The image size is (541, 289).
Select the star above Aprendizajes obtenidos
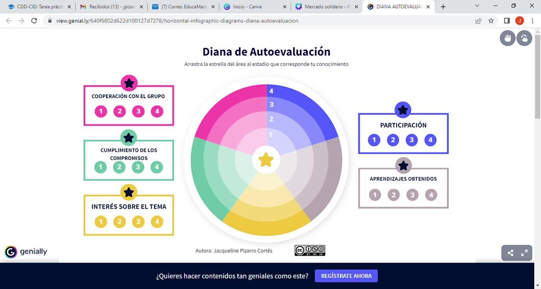click(403, 166)
